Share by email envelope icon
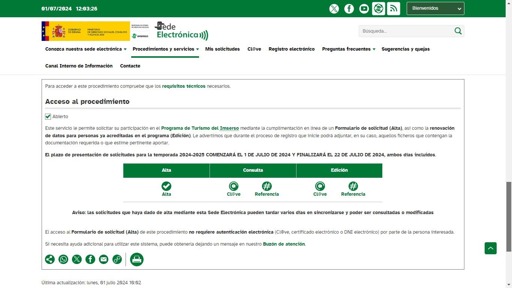This screenshot has height=288, width=512. (103, 259)
